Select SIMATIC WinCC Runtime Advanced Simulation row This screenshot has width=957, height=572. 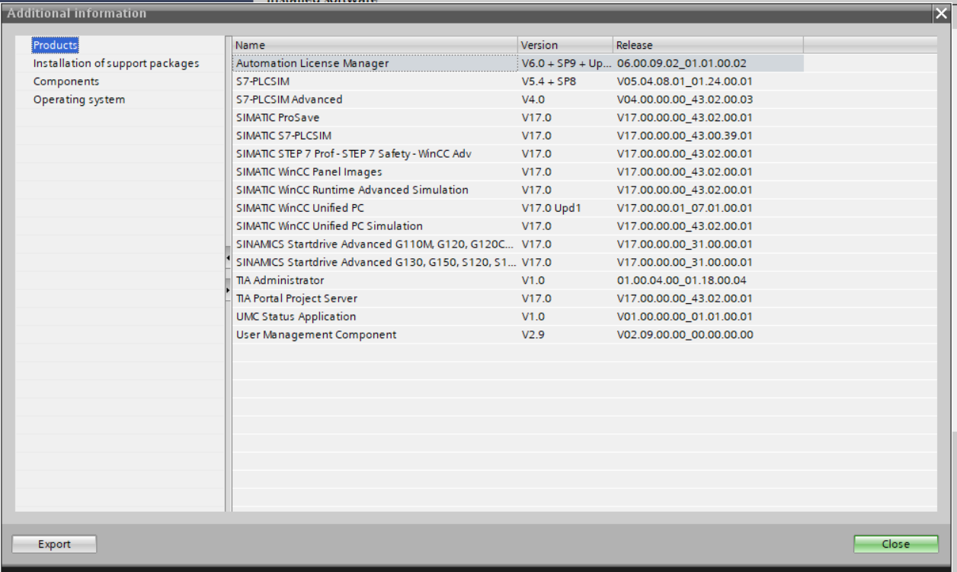[518, 190]
